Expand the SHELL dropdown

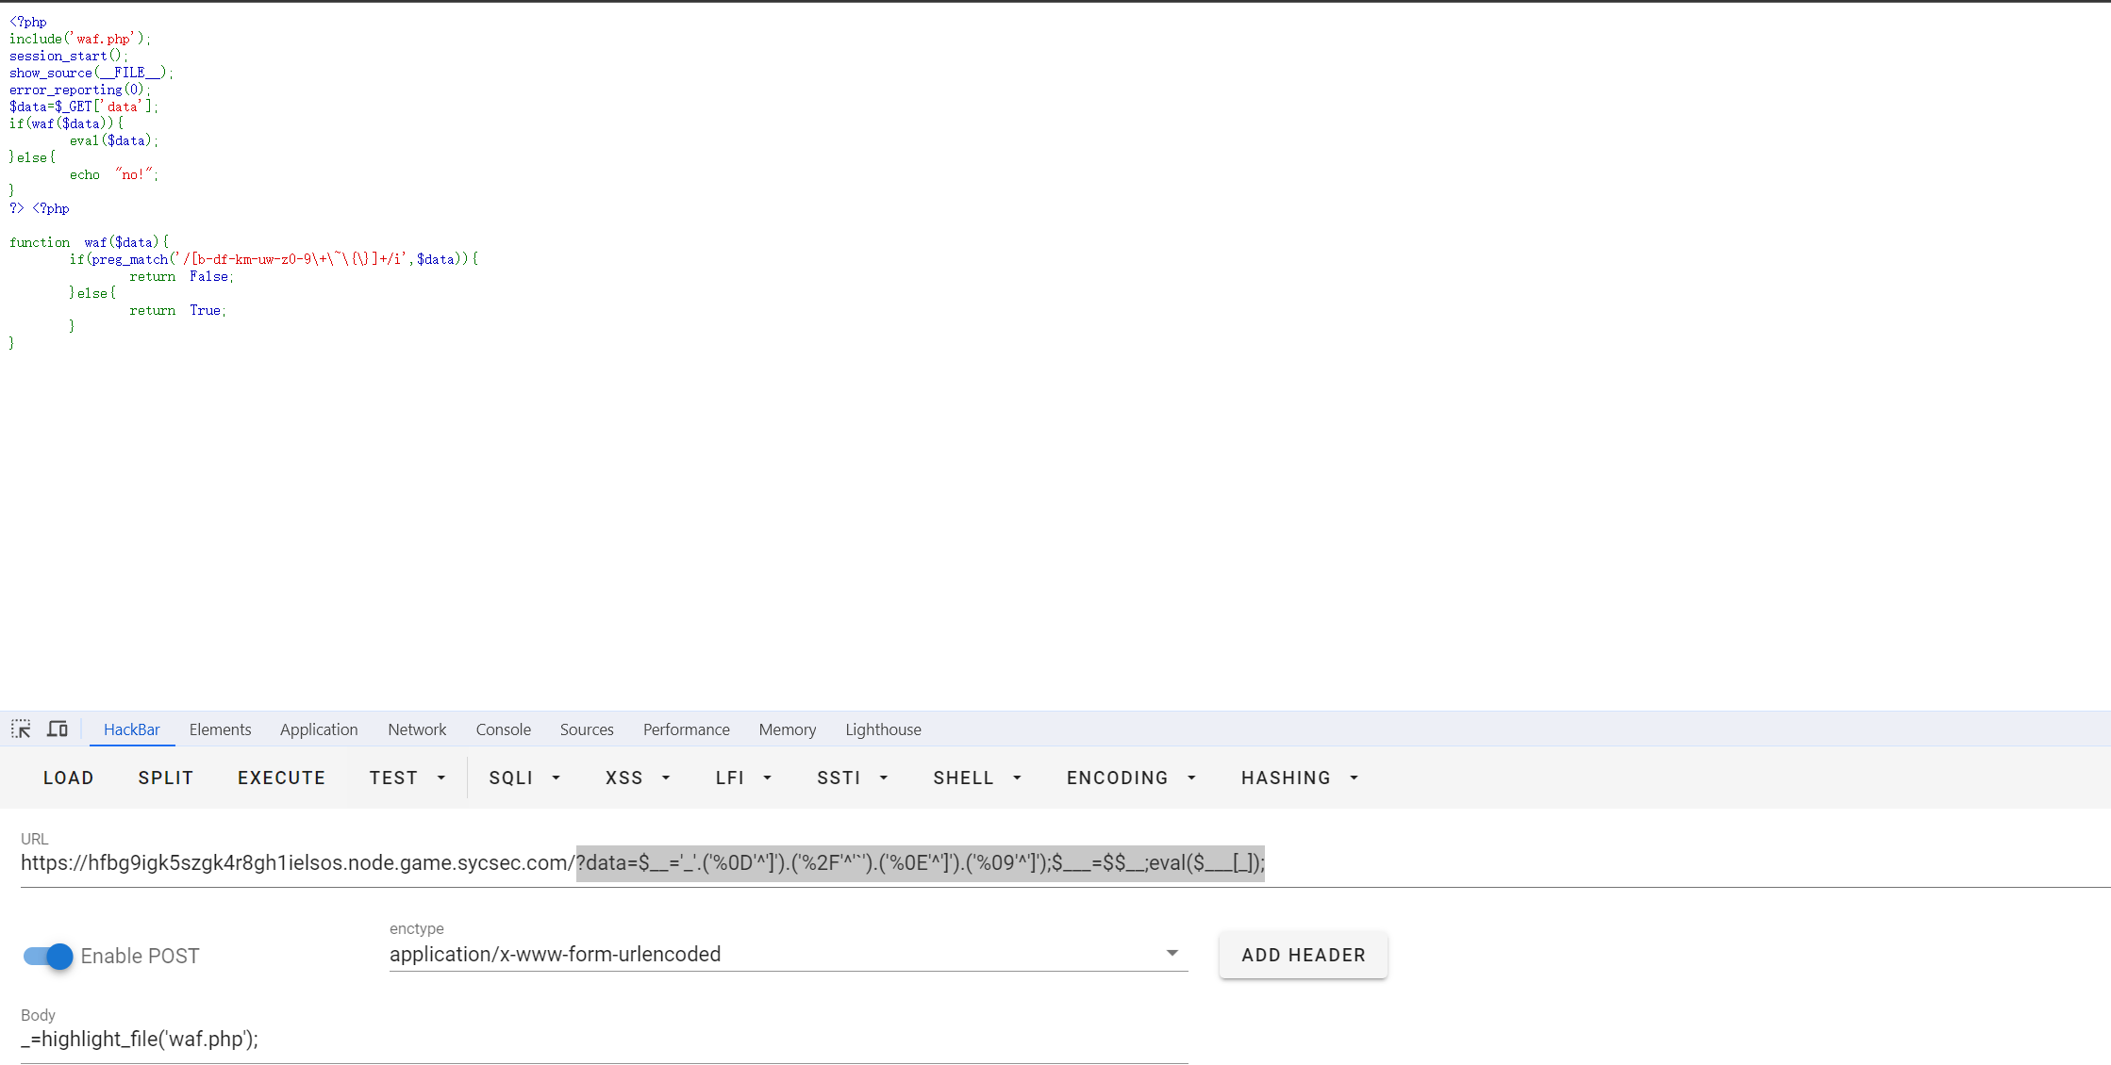click(x=977, y=778)
